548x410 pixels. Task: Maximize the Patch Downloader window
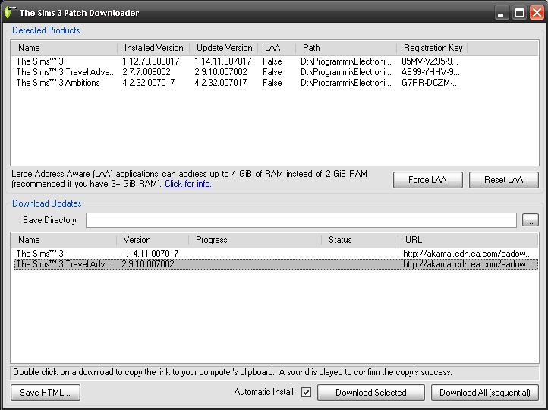(519, 13)
